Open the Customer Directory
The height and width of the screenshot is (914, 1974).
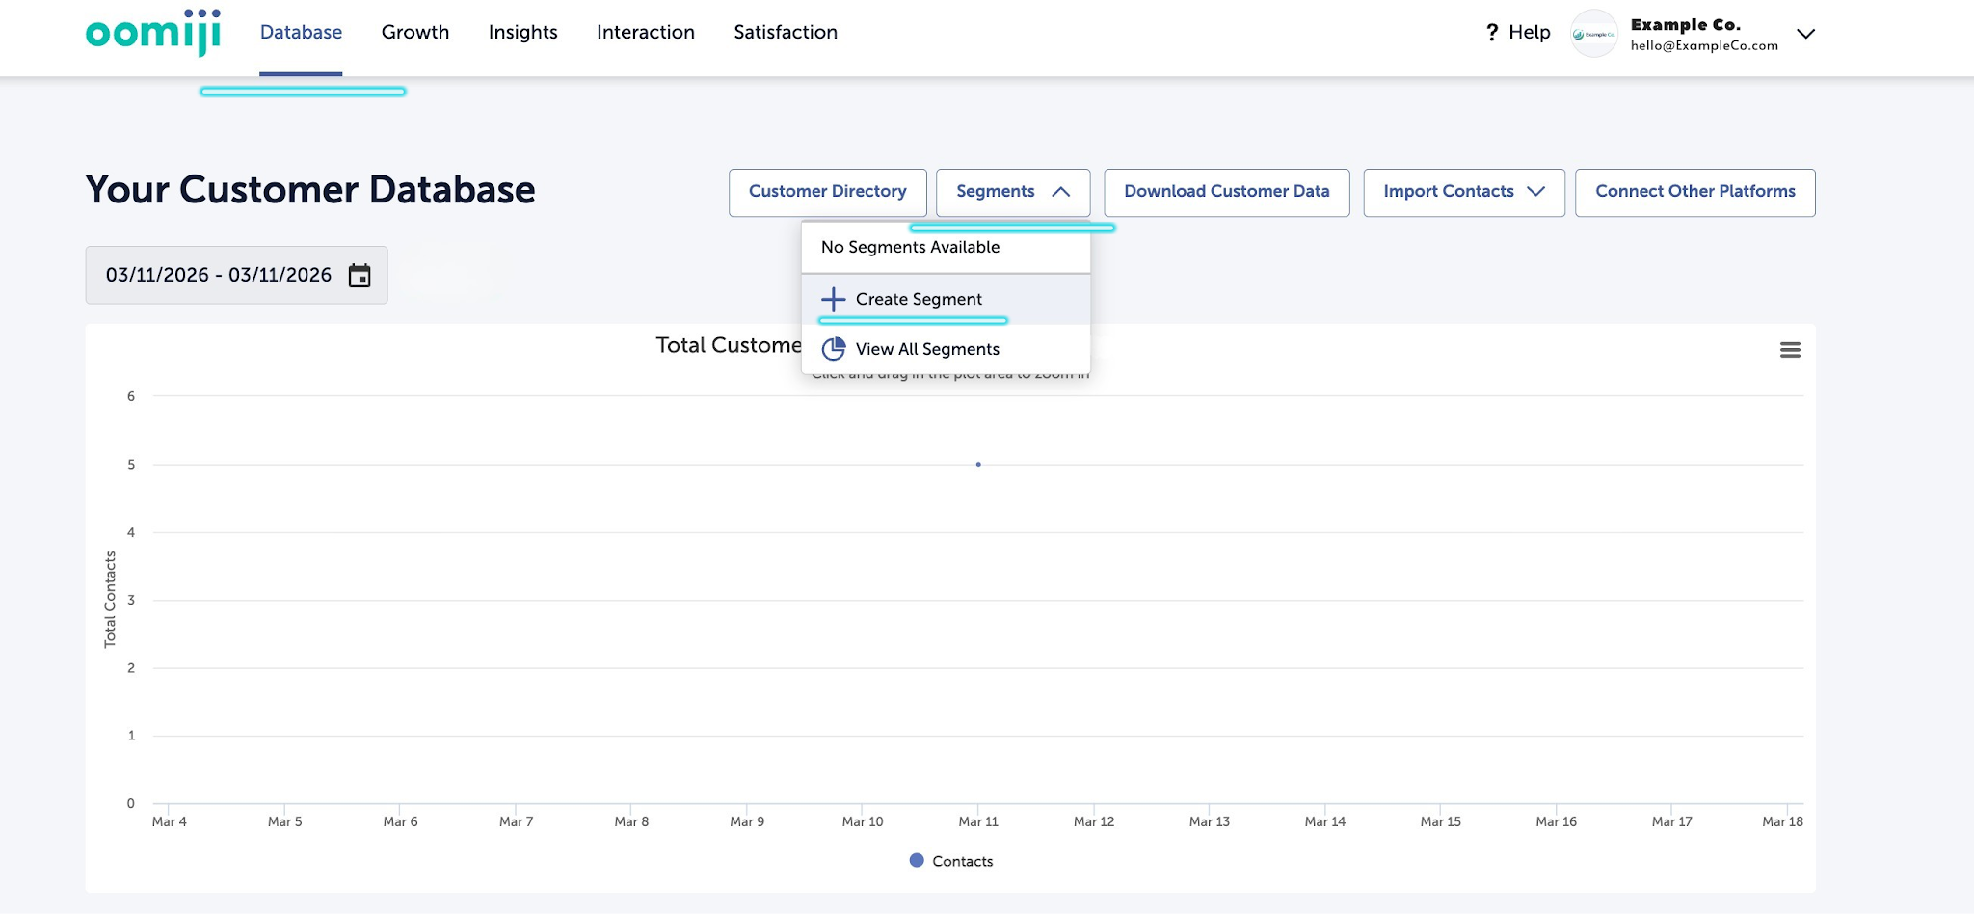(x=827, y=192)
